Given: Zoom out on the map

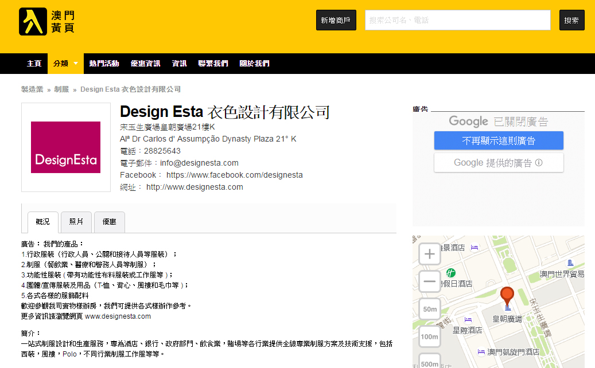Looking at the screenshot, I should click(x=430, y=281).
